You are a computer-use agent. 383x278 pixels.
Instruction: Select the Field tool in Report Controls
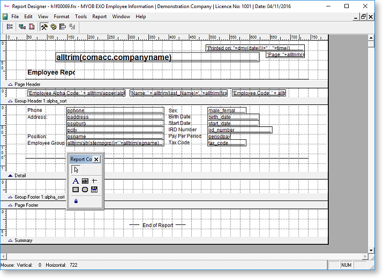tap(85, 182)
